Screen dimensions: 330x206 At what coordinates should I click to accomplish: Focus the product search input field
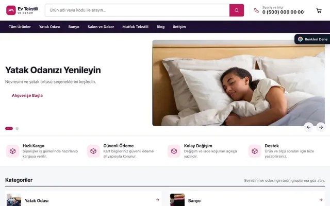pos(137,10)
